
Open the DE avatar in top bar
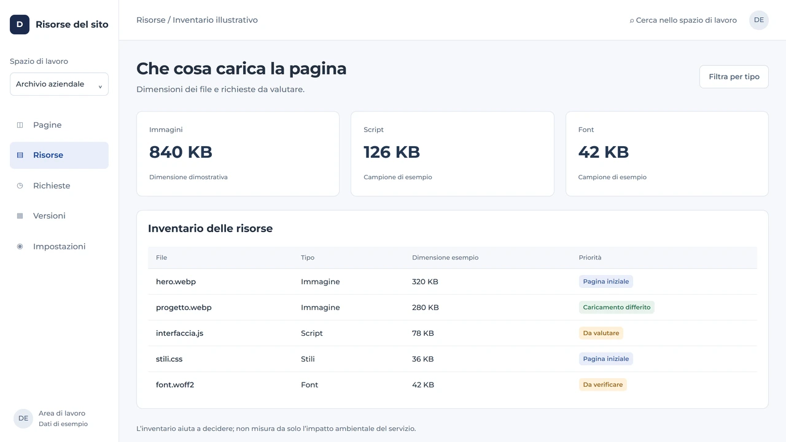pyautogui.click(x=759, y=20)
